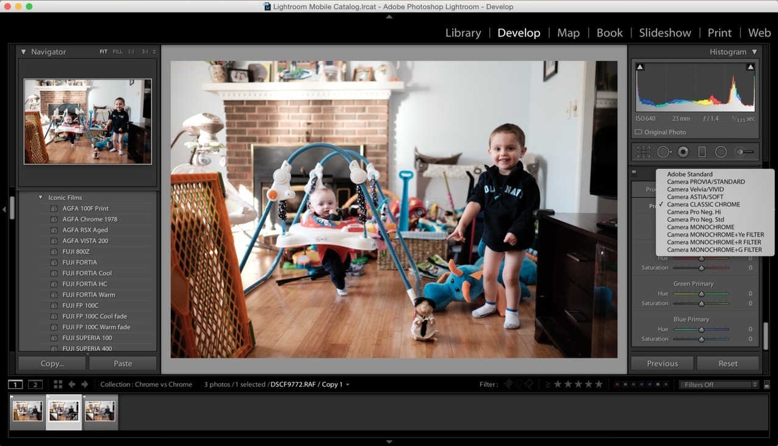Collapse the Histogram panel

pyautogui.click(x=754, y=52)
